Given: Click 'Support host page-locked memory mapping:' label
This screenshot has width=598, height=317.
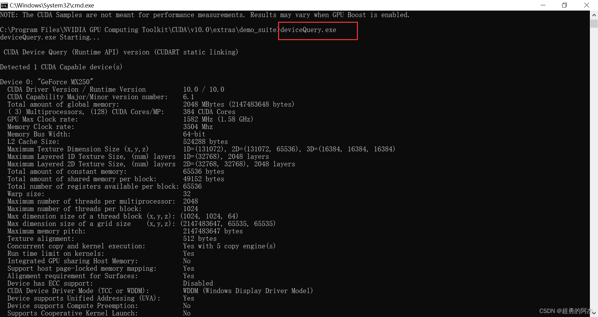Looking at the screenshot, I should coord(82,269).
